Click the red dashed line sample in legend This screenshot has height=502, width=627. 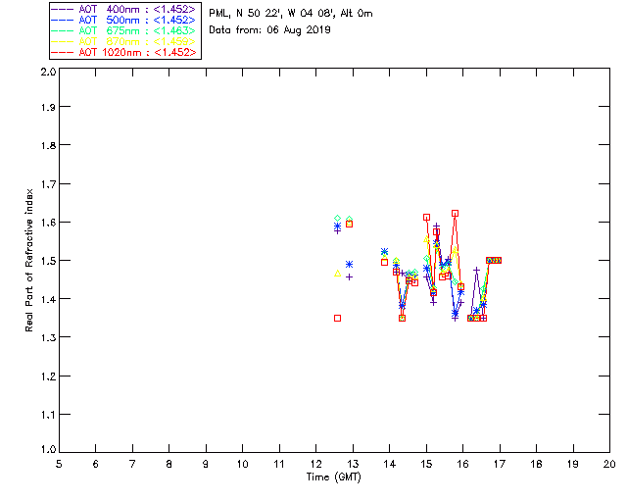coord(63,53)
